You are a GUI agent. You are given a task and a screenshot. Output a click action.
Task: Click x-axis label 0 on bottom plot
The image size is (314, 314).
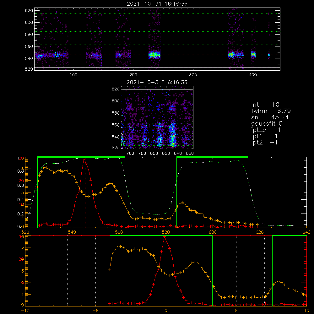[x=166, y=311]
